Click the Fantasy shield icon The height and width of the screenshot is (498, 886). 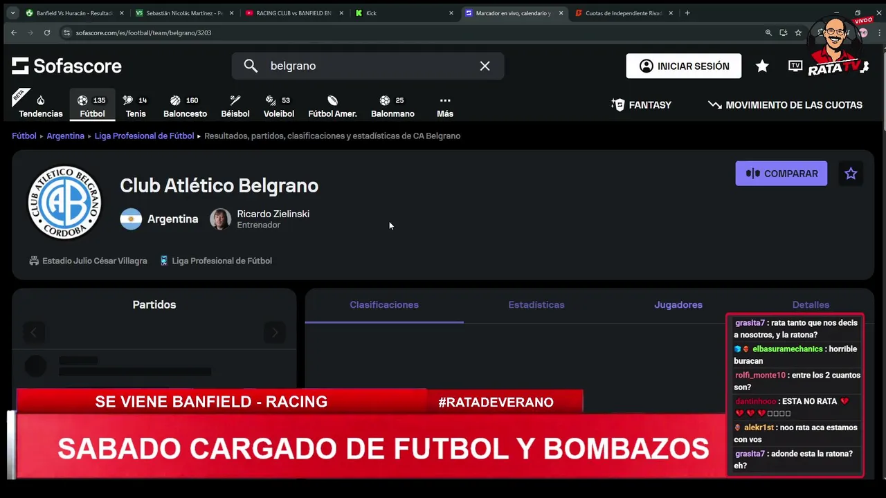[x=618, y=105]
